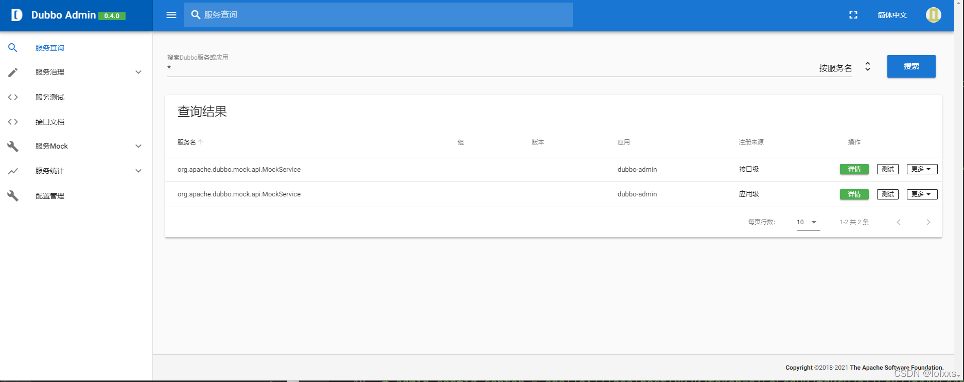The width and height of the screenshot is (964, 382).
Task: Click the 版本 column header
Action: (x=538, y=142)
